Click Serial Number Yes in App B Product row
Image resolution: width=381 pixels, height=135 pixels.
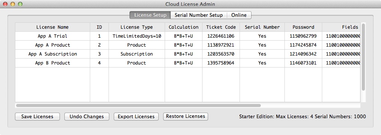click(x=262, y=63)
